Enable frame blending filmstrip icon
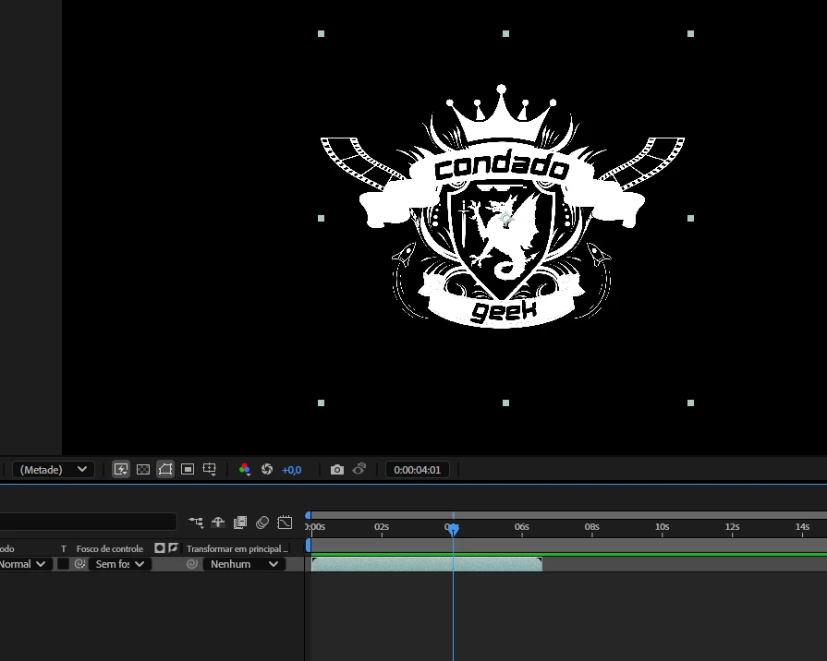Screen dimensions: 827x661 tap(240, 523)
